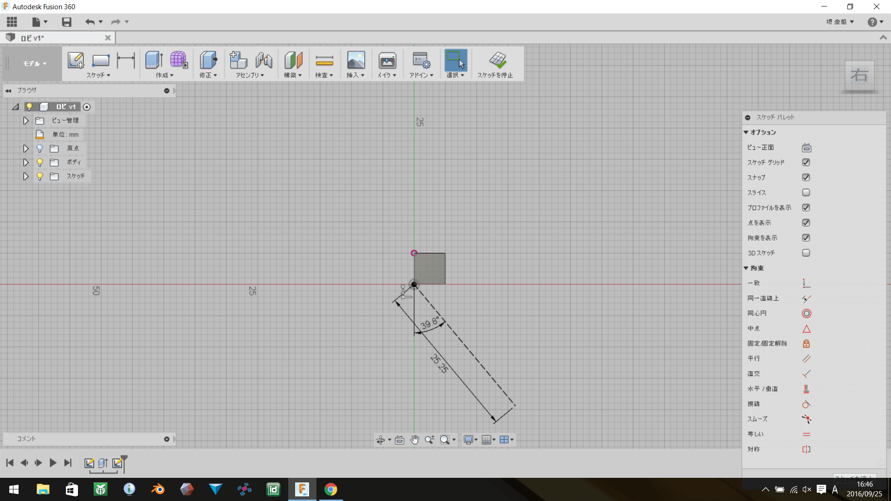
Task: Enable the Slice checkbox
Action: [806, 193]
